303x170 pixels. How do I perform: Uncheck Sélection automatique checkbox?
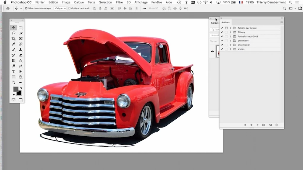click(x=26, y=8)
